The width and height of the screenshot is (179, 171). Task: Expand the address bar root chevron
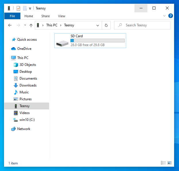click(43, 25)
